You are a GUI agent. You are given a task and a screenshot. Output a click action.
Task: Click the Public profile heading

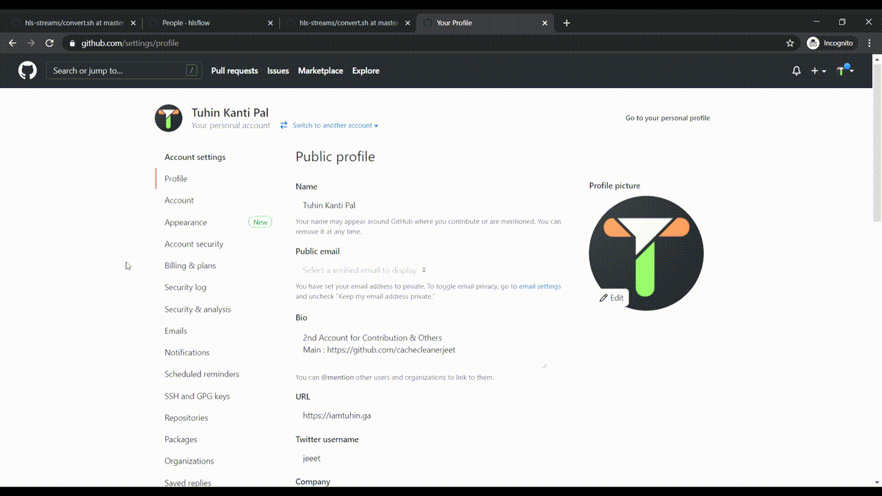click(336, 156)
